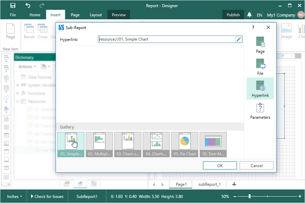The width and height of the screenshot is (305, 203).
Task: Click the shapes icon in left toolbox
Action: pyautogui.click(x=6, y=98)
